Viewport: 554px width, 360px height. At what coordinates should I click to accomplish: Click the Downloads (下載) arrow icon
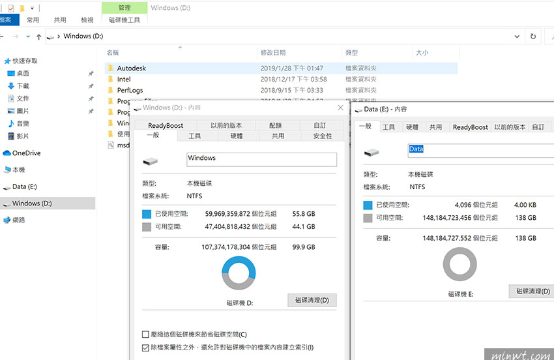click(x=11, y=86)
